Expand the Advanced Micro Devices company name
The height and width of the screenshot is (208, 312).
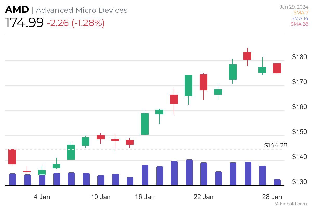81,10
